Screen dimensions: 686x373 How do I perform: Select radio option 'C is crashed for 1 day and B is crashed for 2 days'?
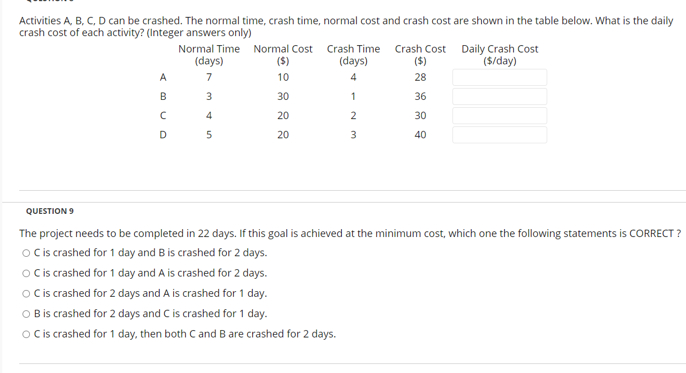26,253
